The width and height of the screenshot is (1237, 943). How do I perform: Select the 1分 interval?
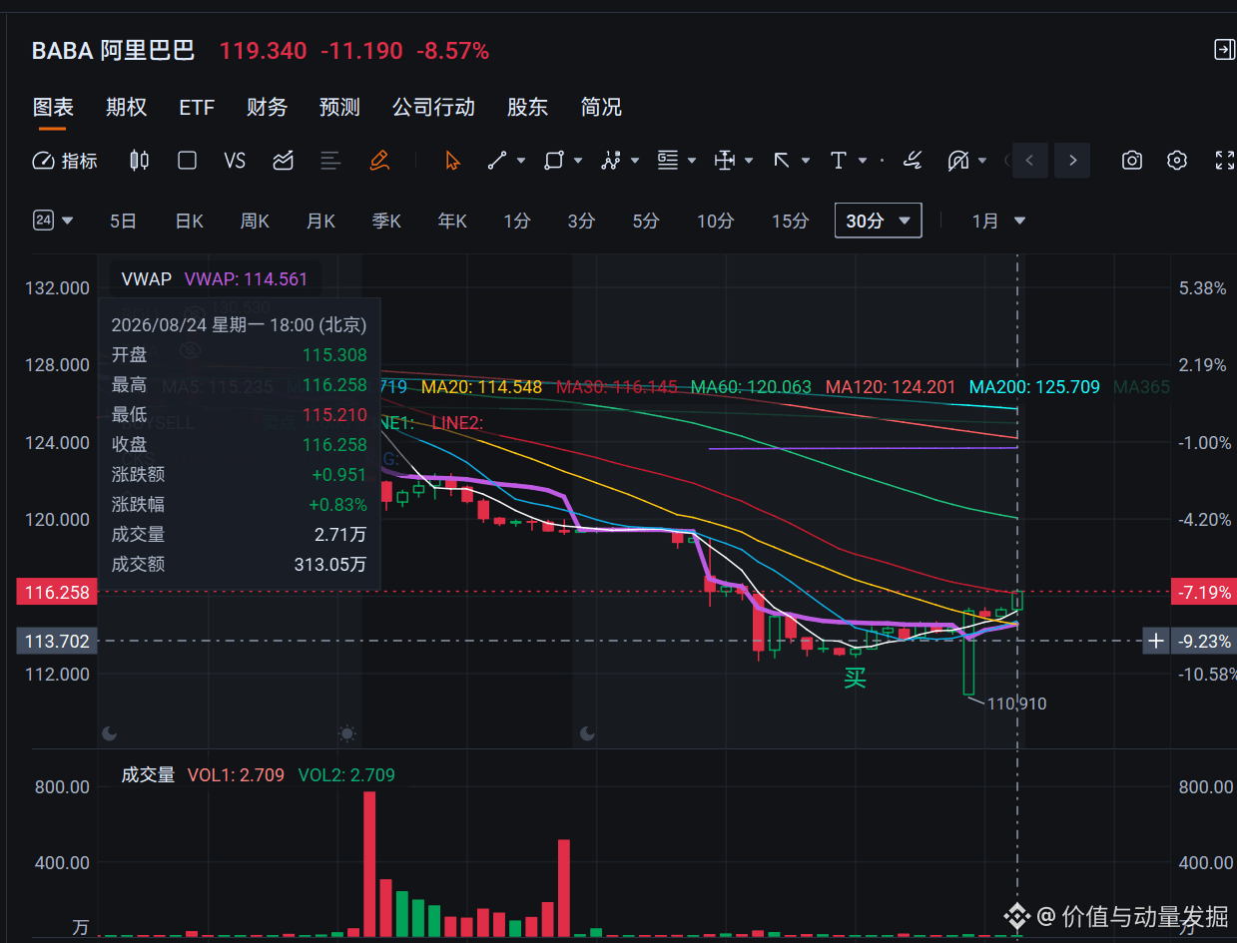click(517, 222)
